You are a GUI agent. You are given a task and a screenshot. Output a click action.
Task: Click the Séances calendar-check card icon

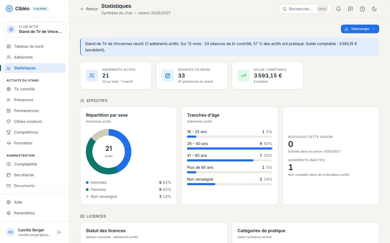pos(168,76)
